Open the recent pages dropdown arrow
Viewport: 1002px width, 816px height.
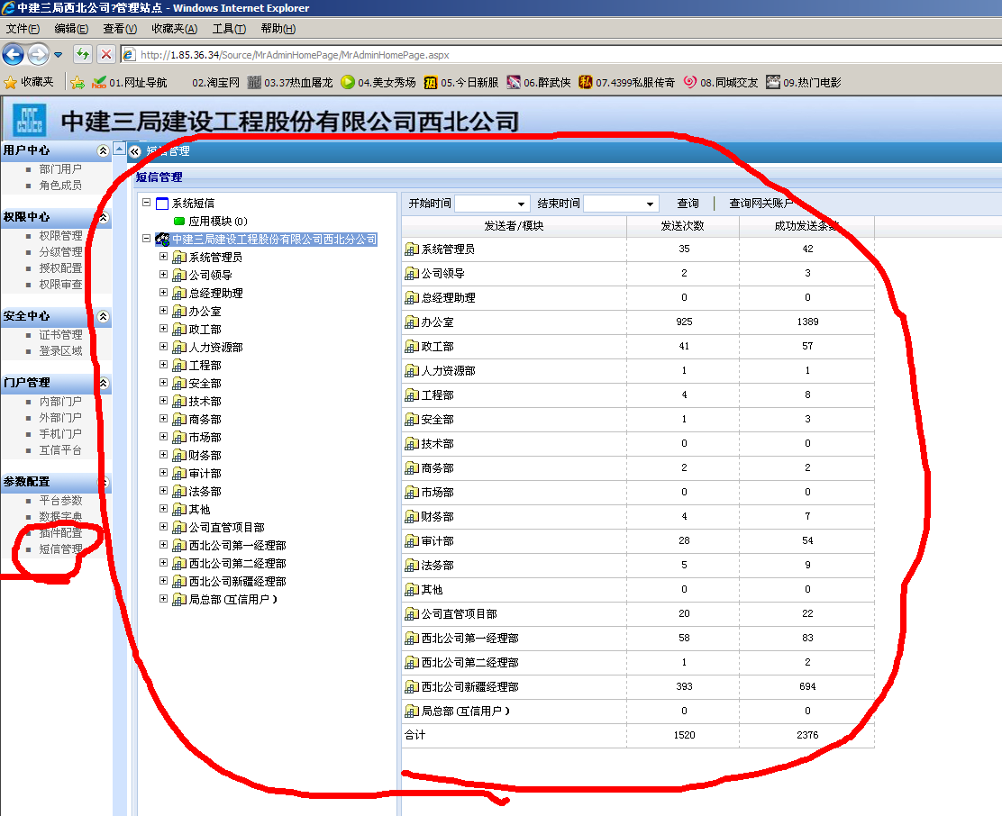pyautogui.click(x=59, y=55)
